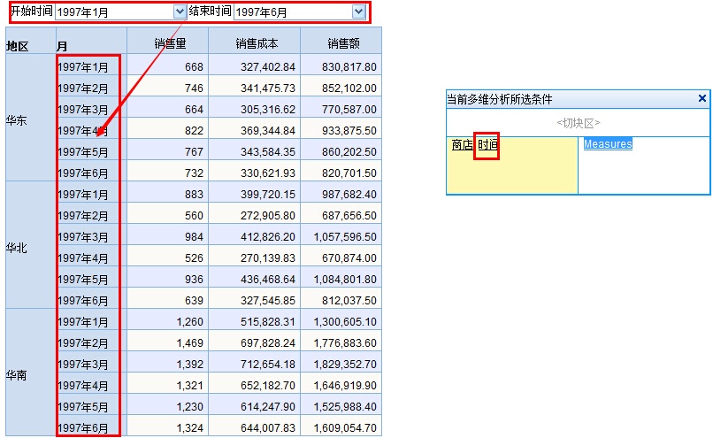
Task: Click sales cost 341,475.73
Action: (268, 88)
